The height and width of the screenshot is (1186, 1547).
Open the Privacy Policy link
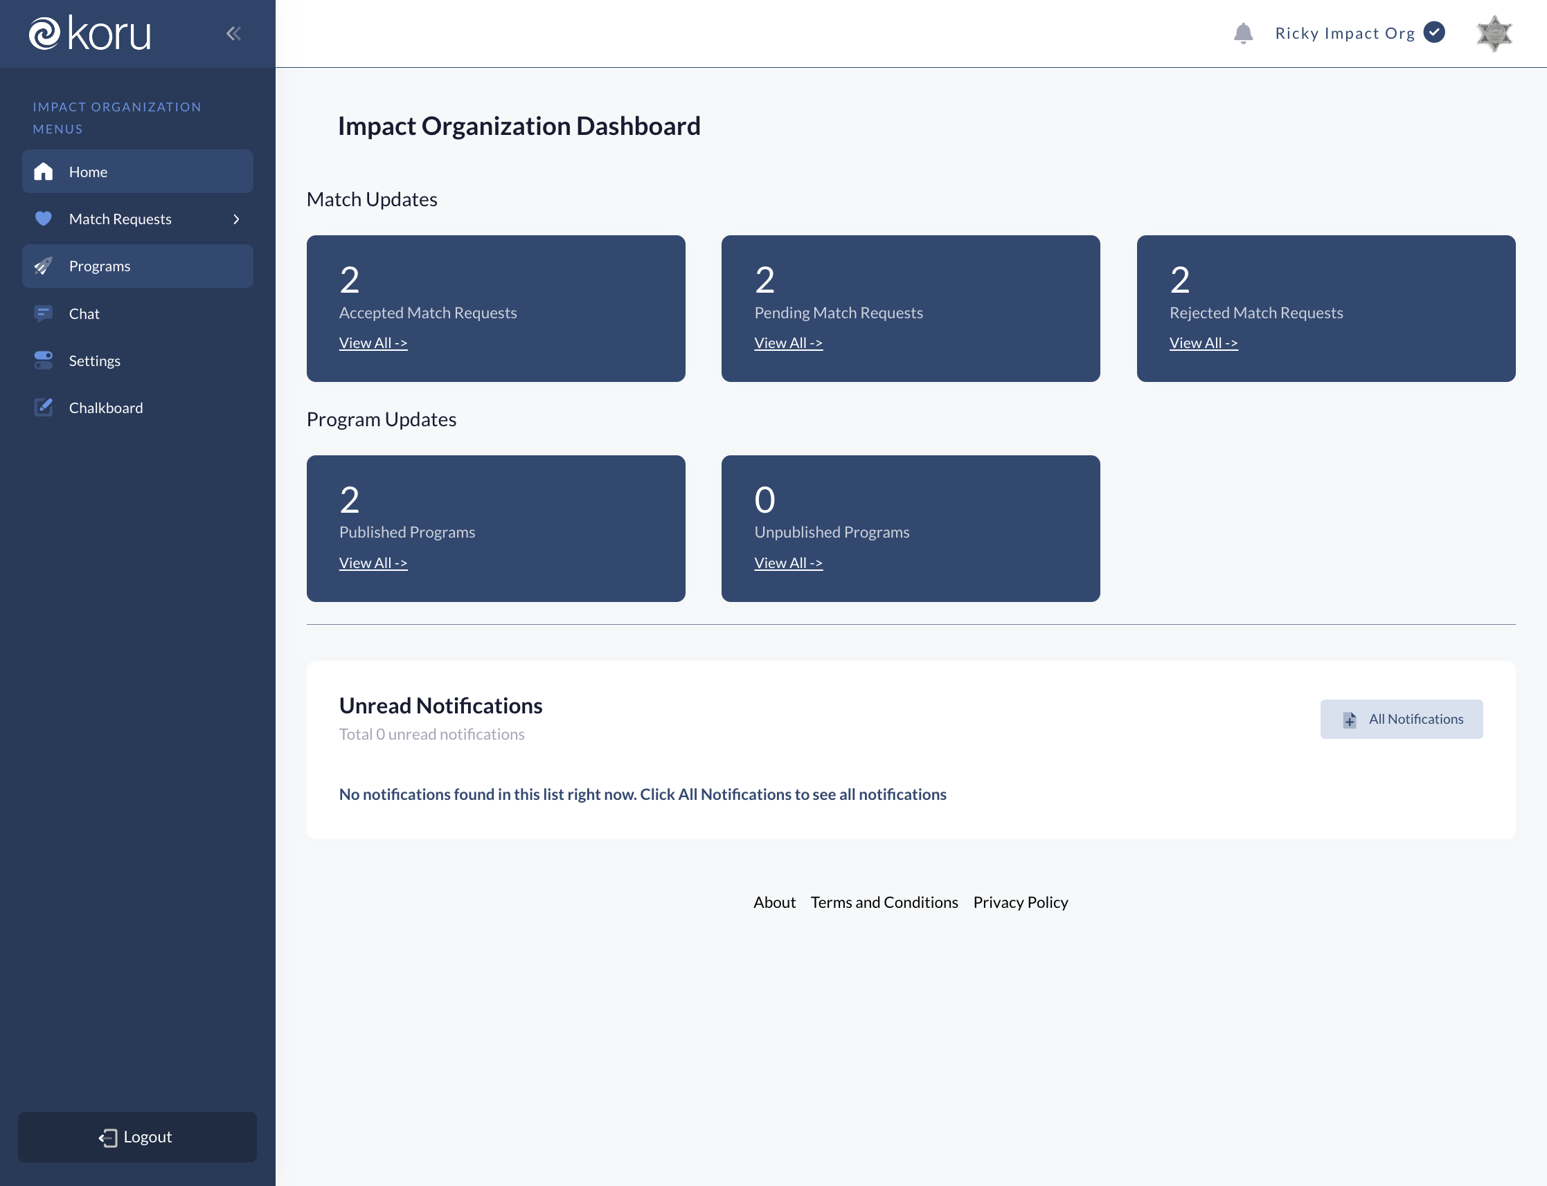point(1021,902)
